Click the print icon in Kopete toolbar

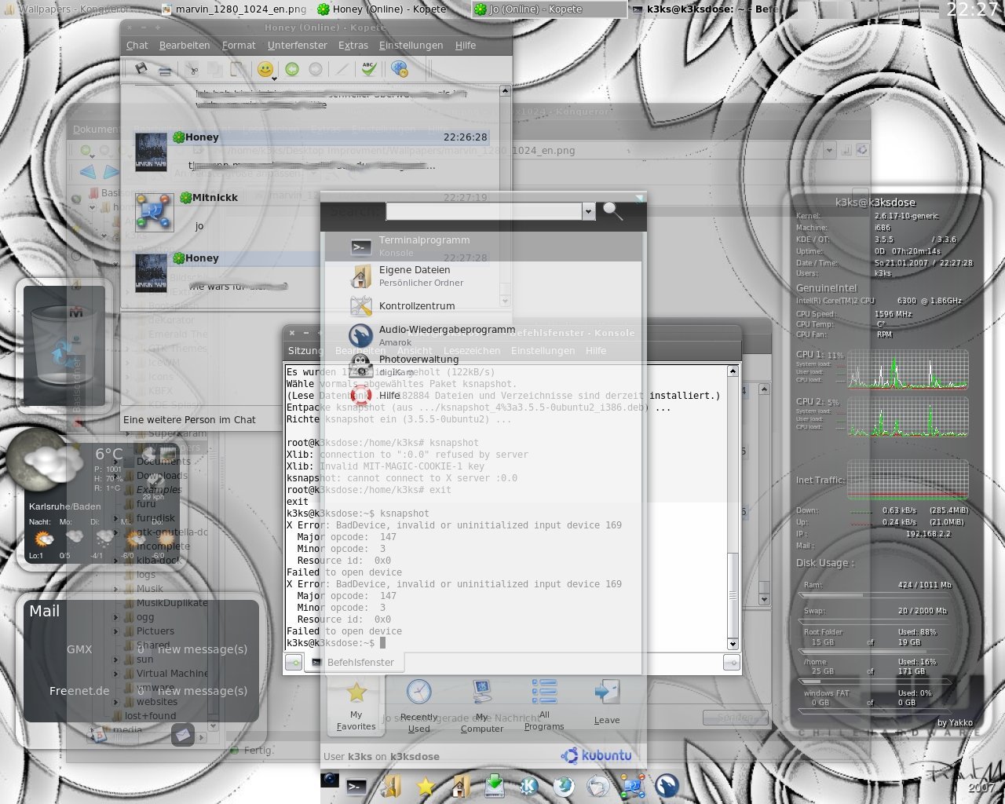point(165,70)
